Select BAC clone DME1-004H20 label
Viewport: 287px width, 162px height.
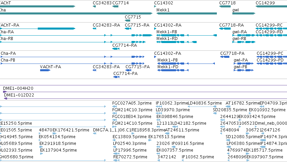(18, 88)
